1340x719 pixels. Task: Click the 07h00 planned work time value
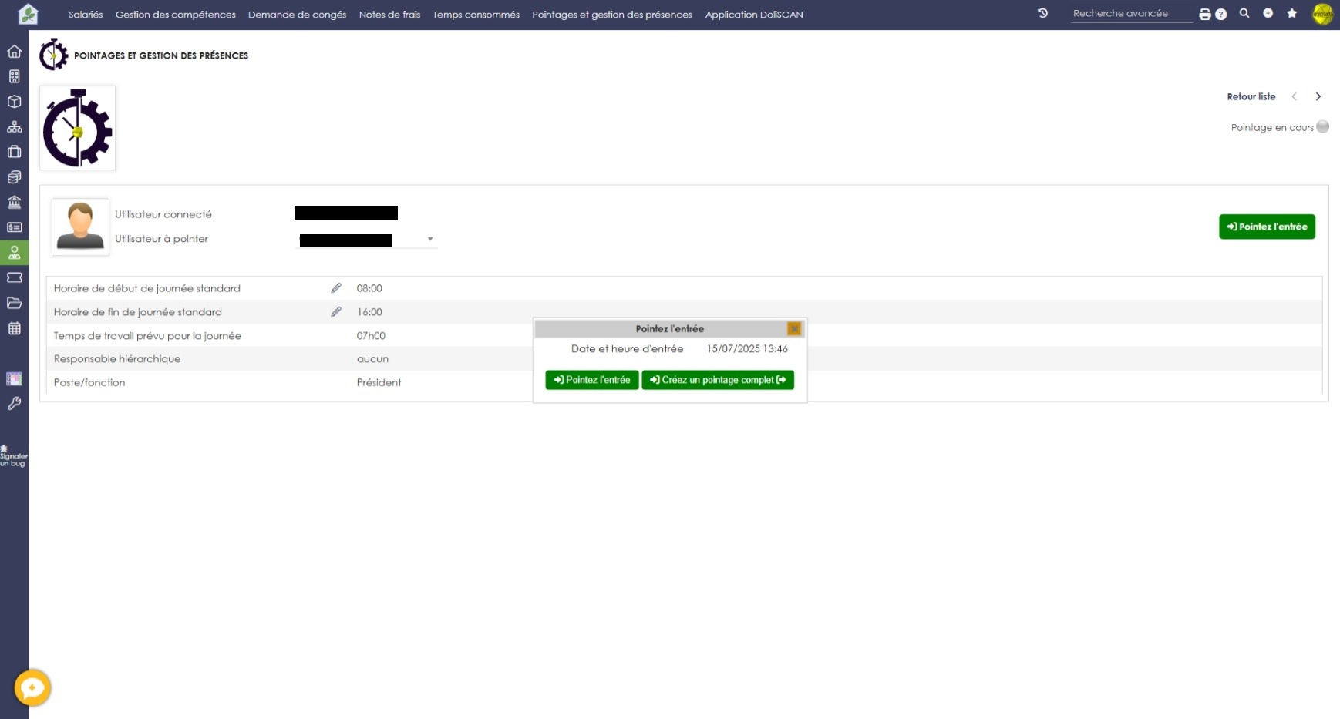pyautogui.click(x=371, y=336)
